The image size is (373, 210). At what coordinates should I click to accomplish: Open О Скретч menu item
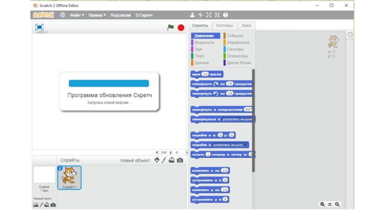(144, 15)
